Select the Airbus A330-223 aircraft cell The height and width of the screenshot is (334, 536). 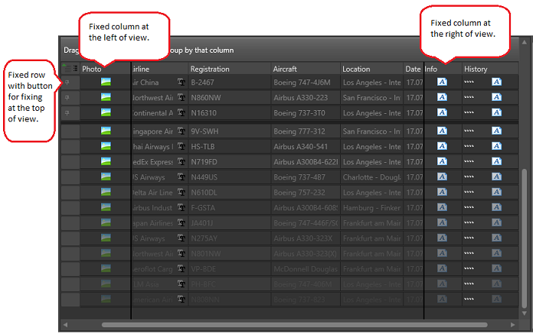click(306, 98)
